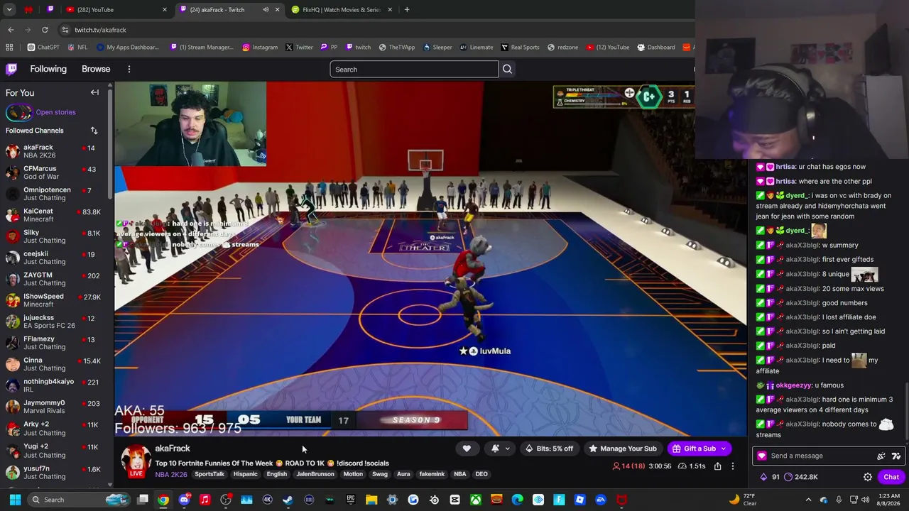
Task: Select the akaFrack Twitch browser tab
Action: coord(229,9)
